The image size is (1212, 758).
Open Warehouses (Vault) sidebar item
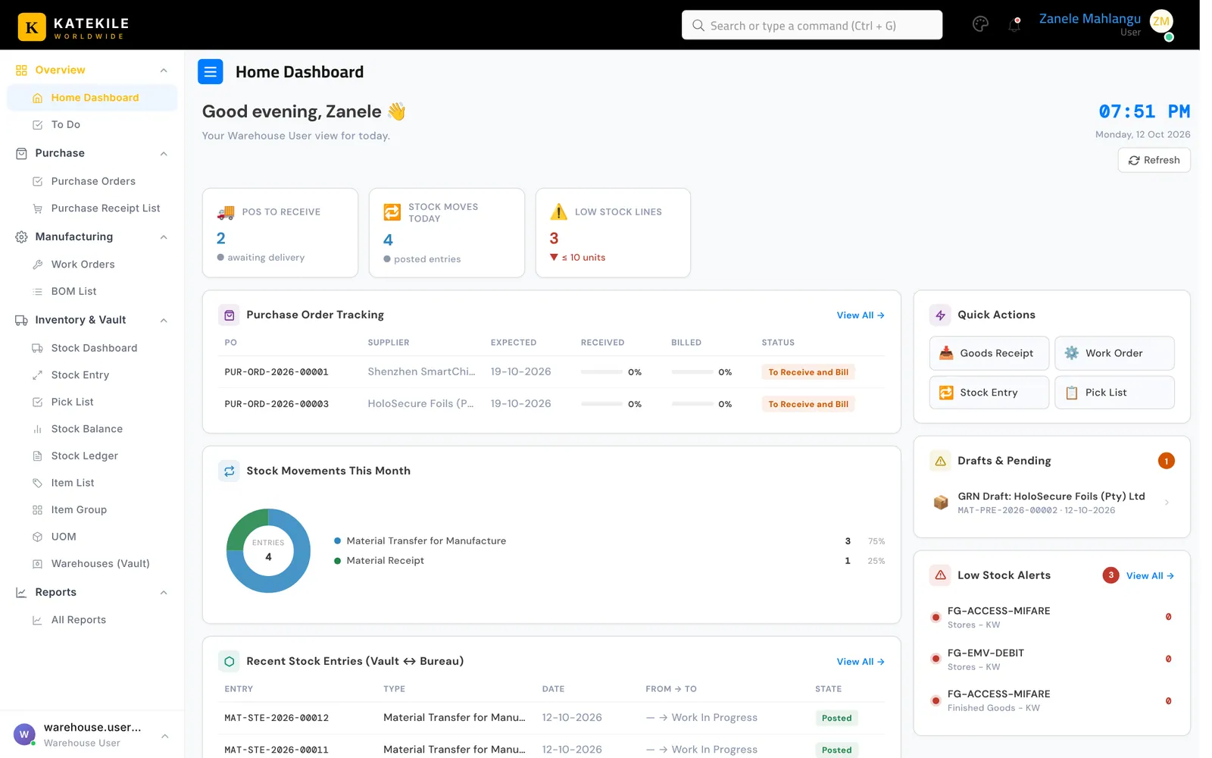coord(92,563)
